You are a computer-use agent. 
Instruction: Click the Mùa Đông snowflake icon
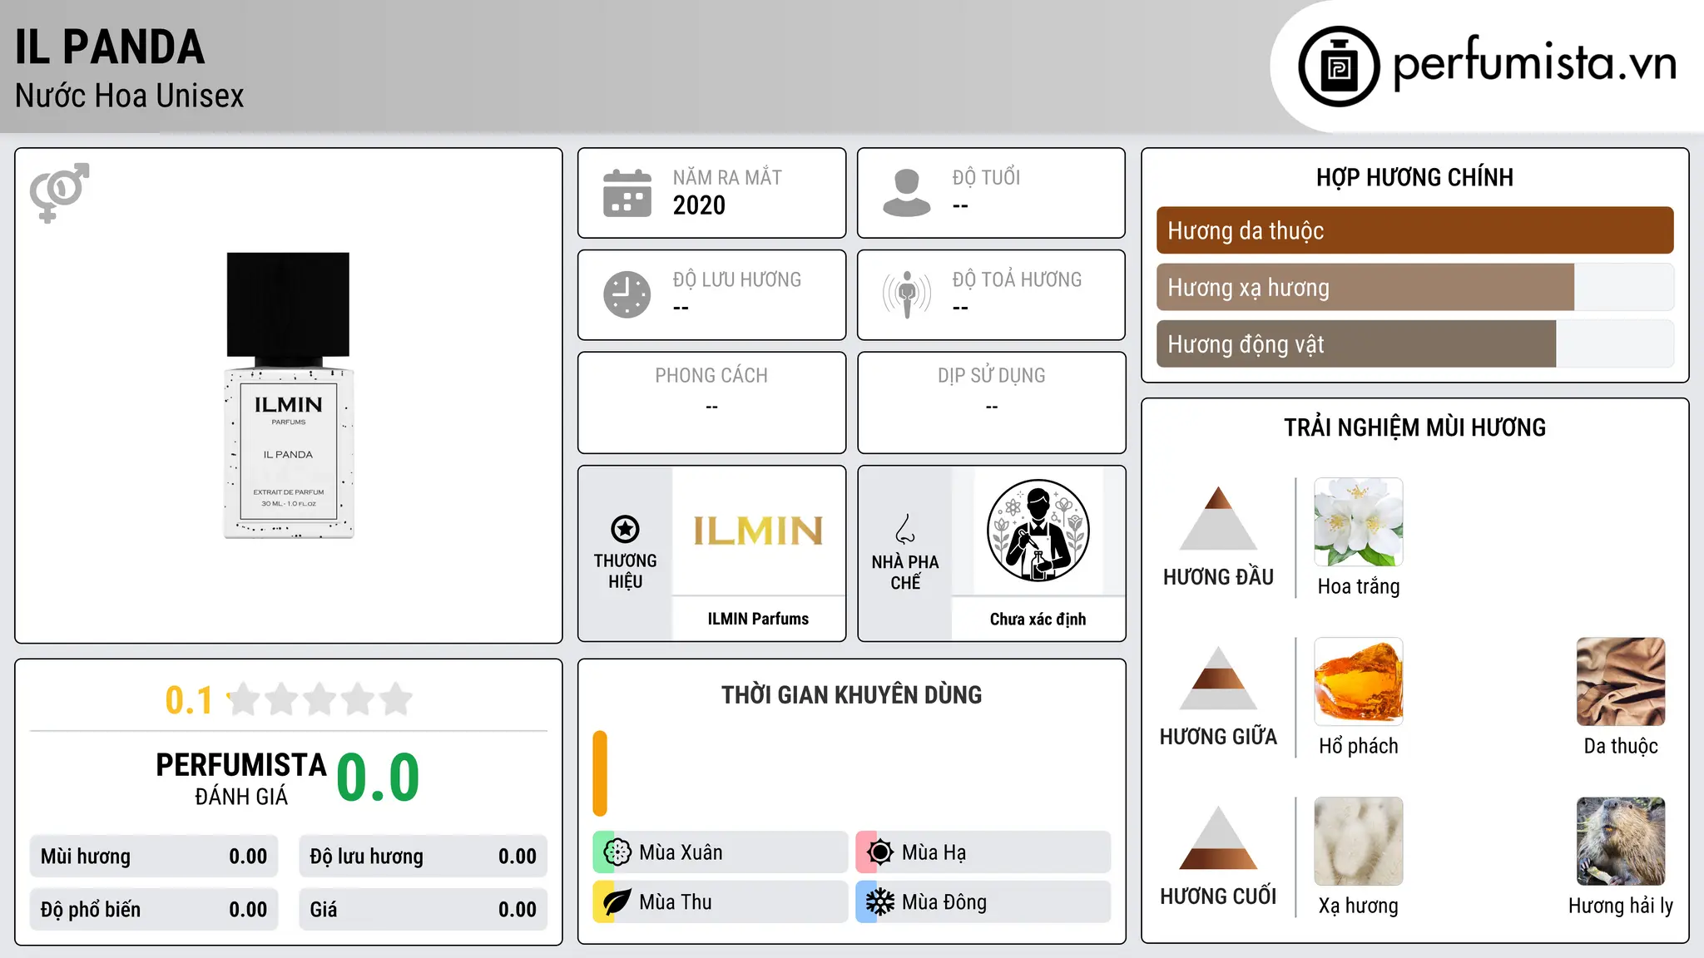point(880,902)
